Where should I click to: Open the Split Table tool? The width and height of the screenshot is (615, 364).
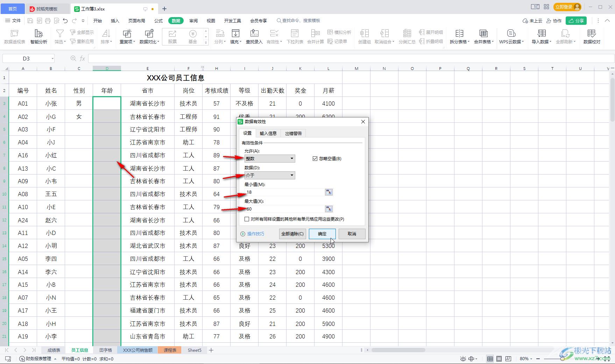click(x=459, y=36)
